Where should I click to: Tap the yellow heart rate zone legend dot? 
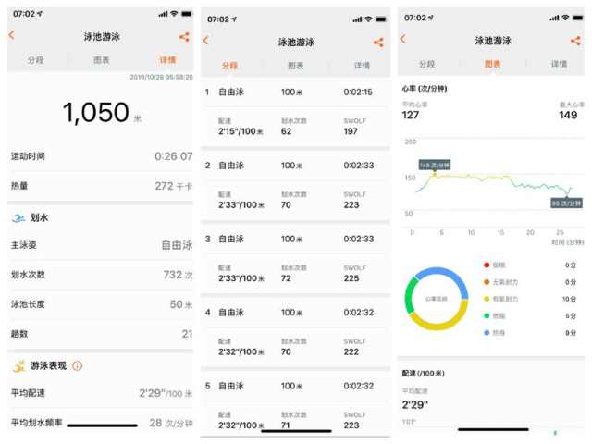[487, 299]
